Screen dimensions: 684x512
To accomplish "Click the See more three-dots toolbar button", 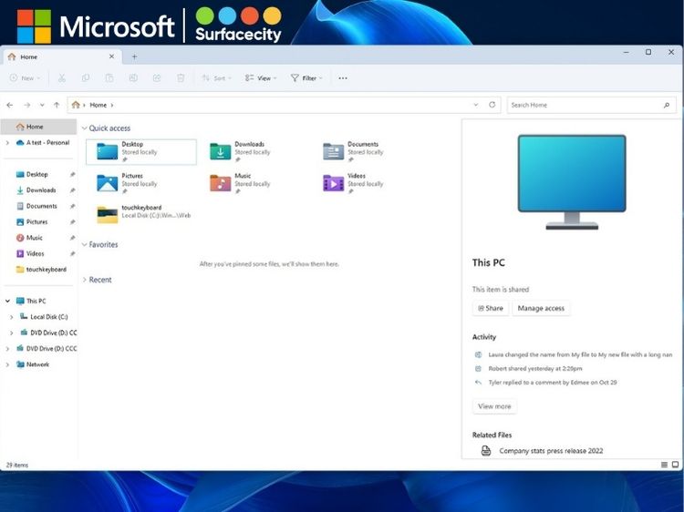I will tap(343, 78).
